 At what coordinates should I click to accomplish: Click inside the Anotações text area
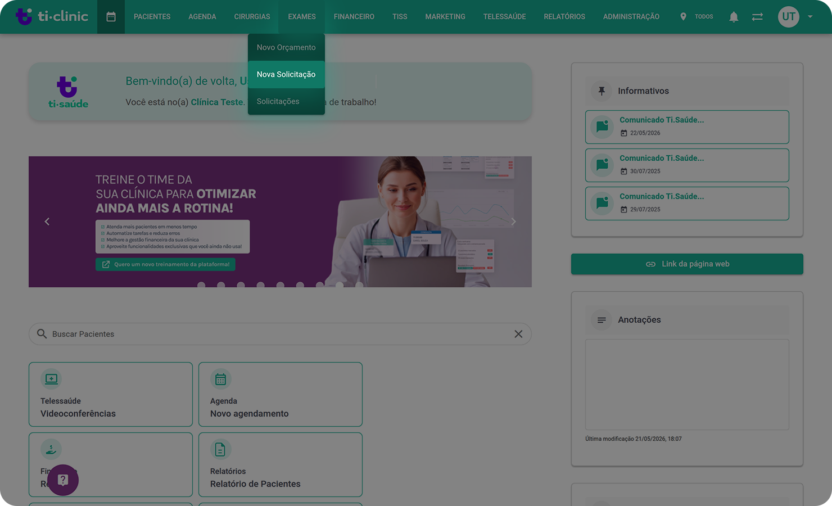[x=687, y=385]
